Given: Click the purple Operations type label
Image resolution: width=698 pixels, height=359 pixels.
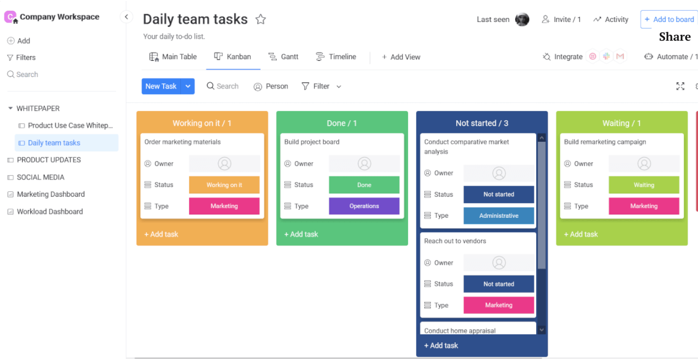Looking at the screenshot, I should point(364,206).
